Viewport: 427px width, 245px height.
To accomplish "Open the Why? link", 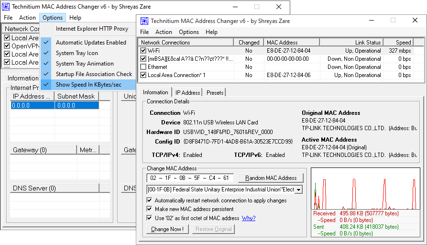I will pyautogui.click(x=249, y=218).
